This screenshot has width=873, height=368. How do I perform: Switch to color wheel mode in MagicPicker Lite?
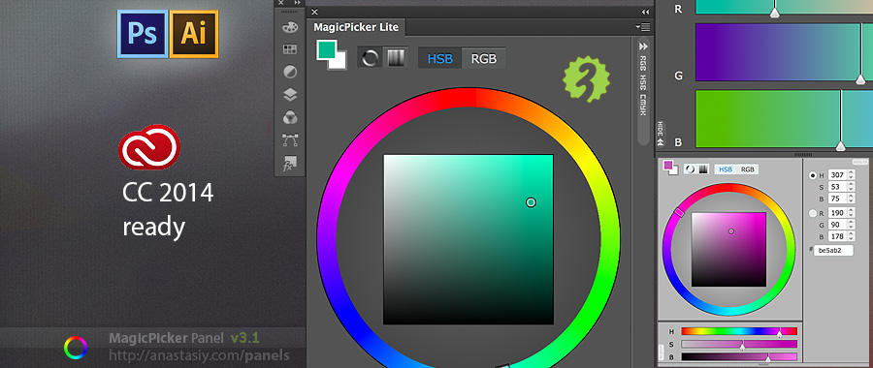[x=370, y=58]
